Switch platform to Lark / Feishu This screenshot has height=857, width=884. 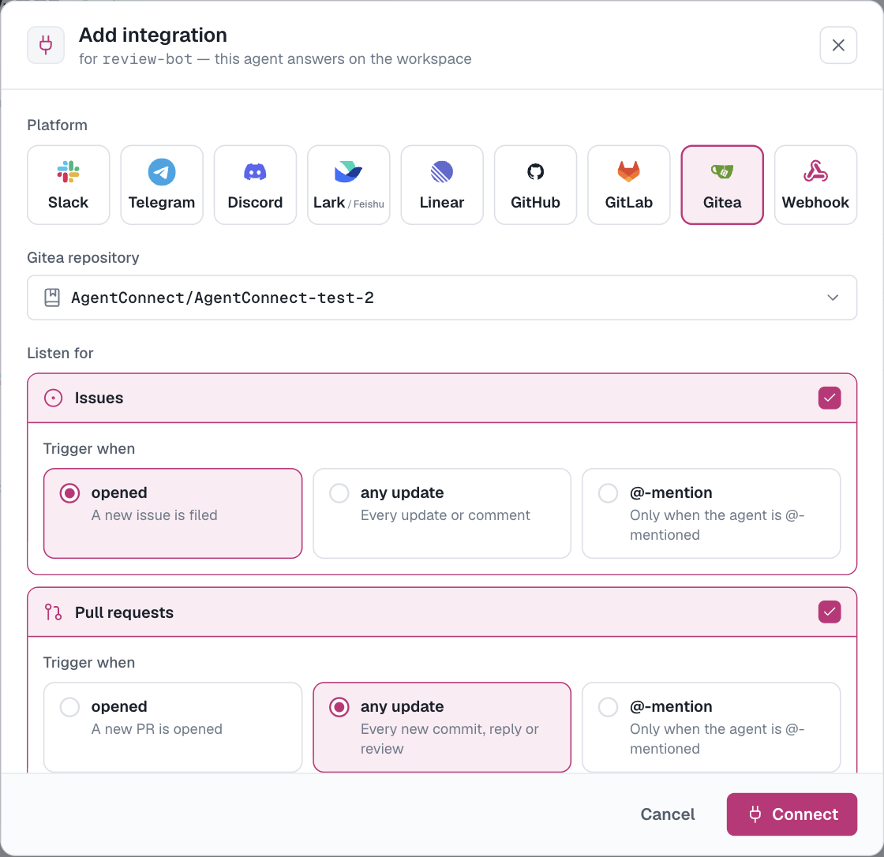(348, 185)
